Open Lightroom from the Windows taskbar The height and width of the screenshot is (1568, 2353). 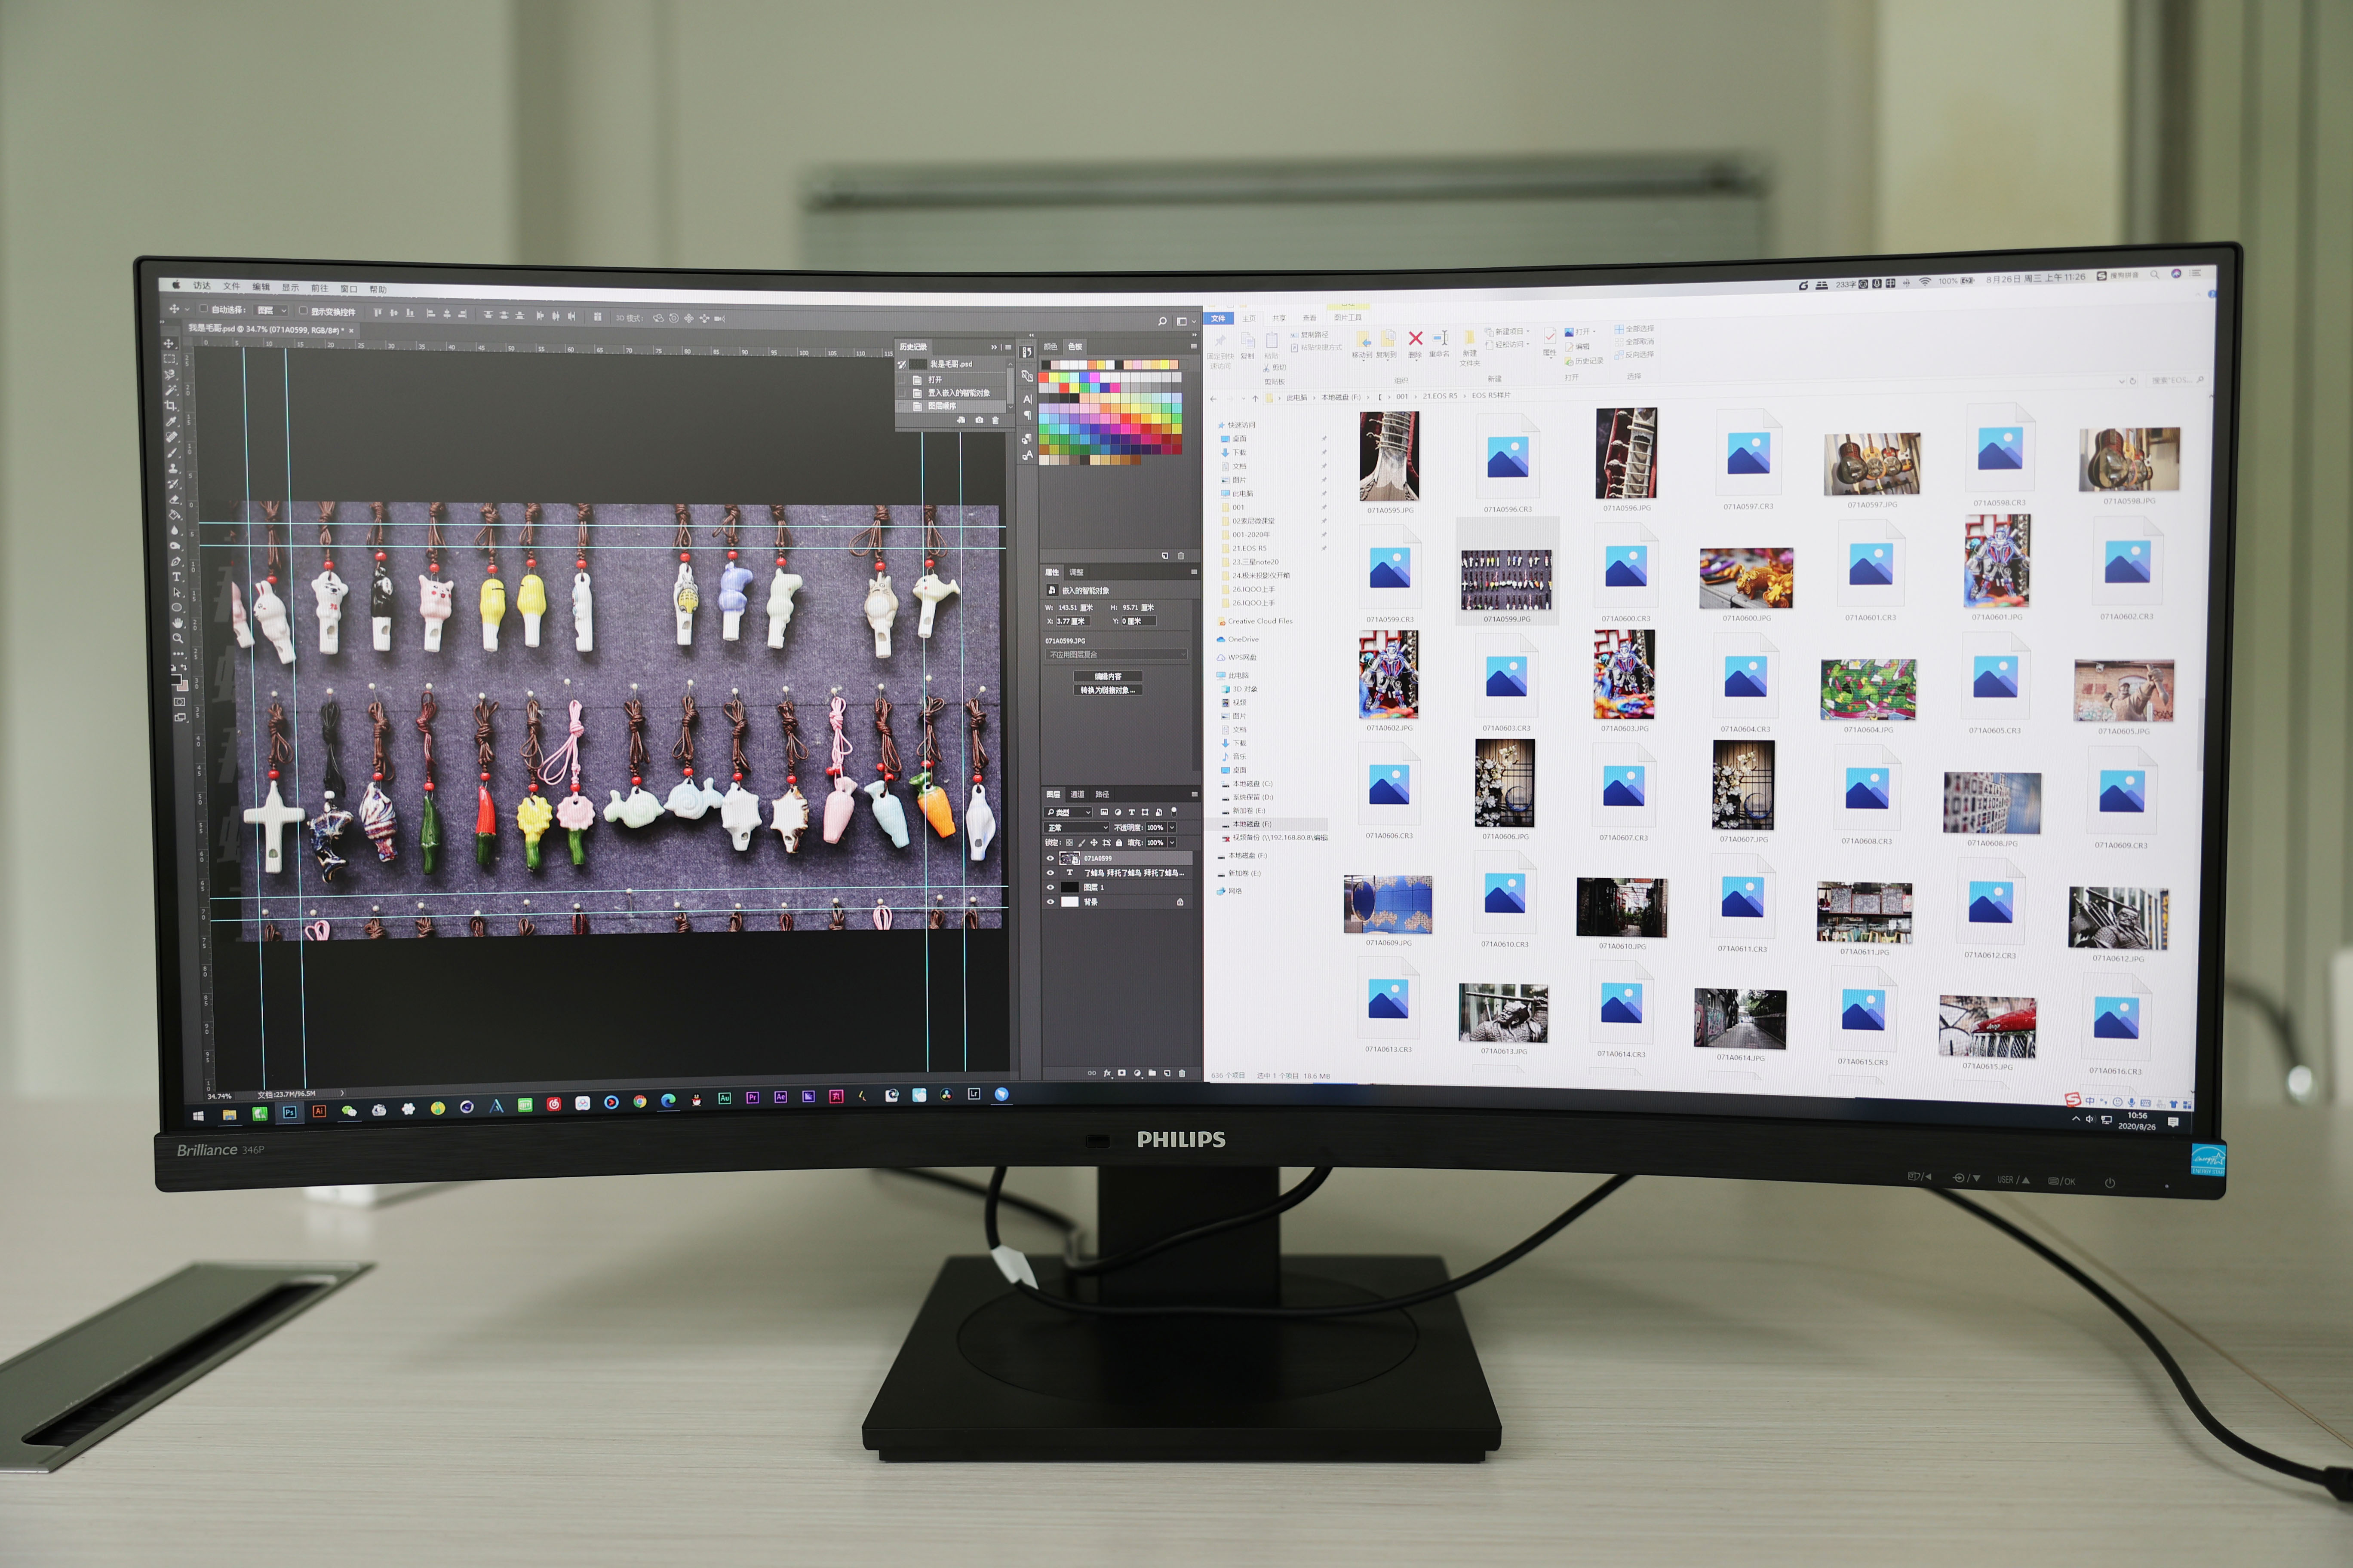(974, 1094)
